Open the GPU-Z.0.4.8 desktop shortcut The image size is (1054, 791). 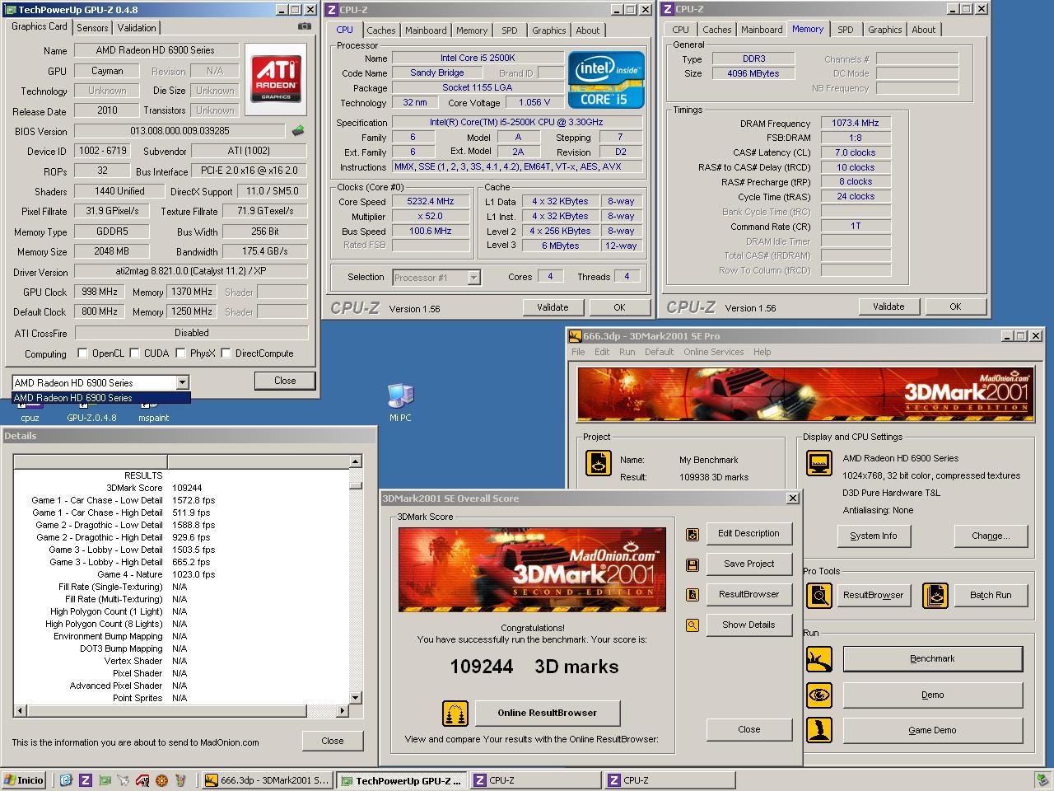91,411
